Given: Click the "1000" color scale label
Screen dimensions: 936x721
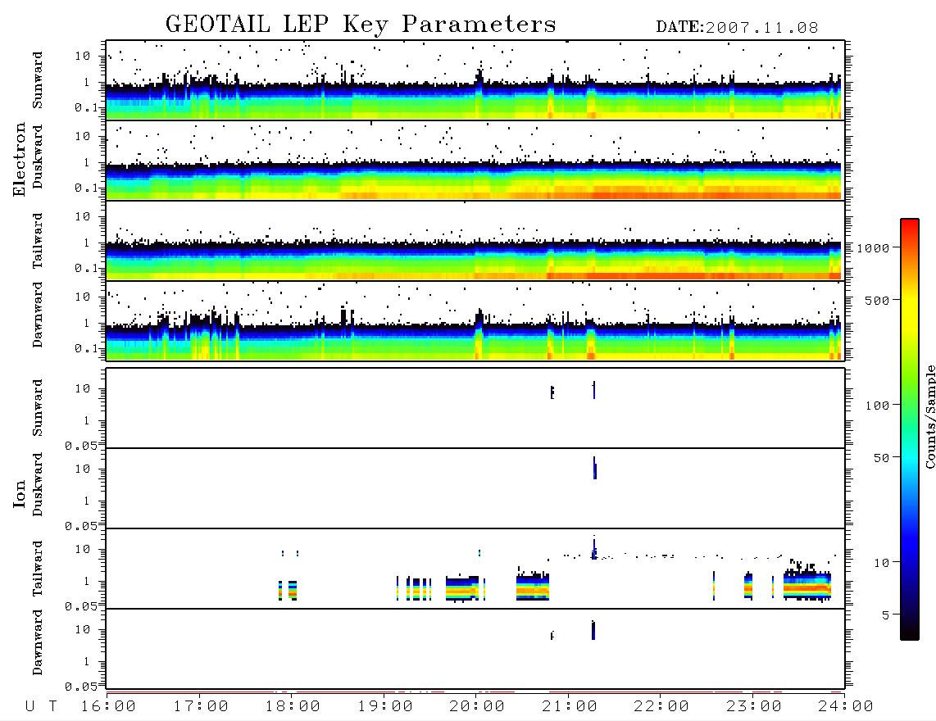Looking at the screenshot, I should 873,248.
